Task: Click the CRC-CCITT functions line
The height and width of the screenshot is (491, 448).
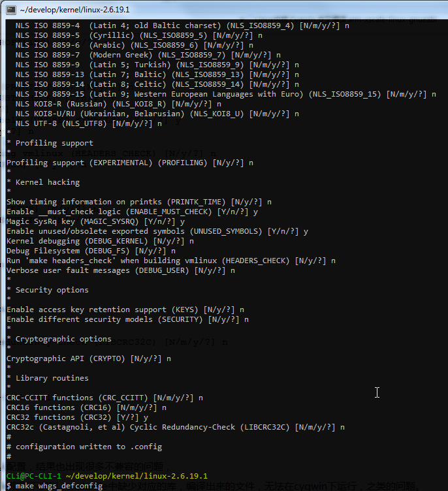Action: coord(104,398)
